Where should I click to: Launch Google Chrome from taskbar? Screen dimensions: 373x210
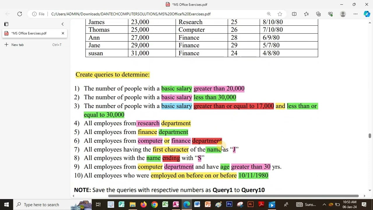point(154,204)
